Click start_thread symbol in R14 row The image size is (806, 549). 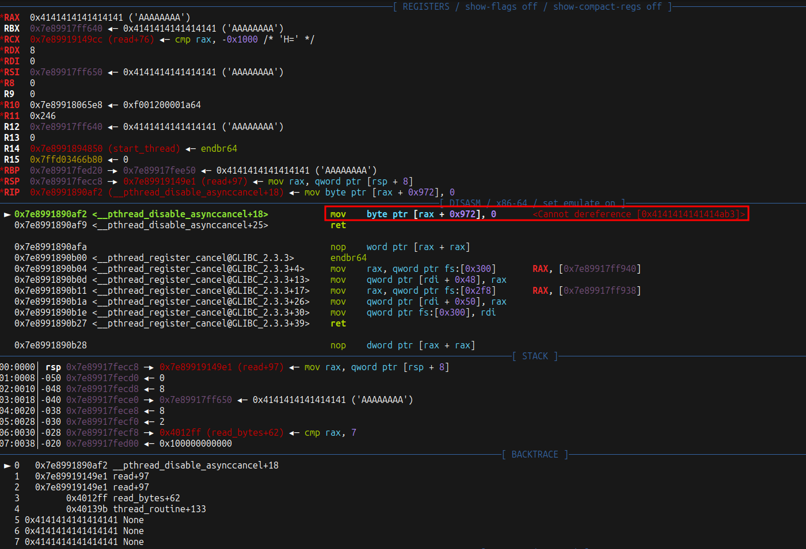point(144,149)
